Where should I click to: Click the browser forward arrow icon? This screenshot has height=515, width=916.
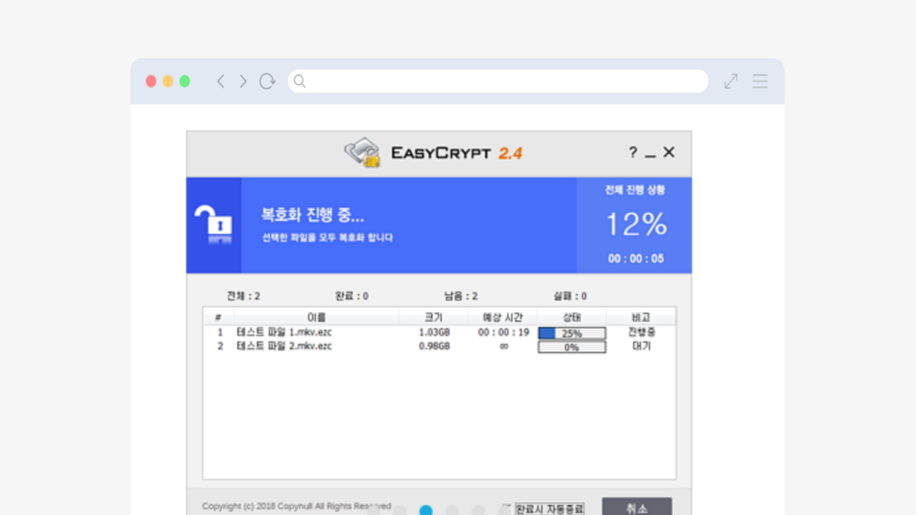[242, 80]
